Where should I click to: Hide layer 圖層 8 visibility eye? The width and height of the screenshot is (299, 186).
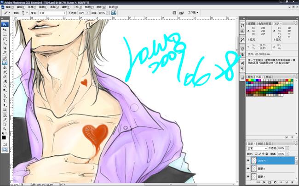point(248,169)
